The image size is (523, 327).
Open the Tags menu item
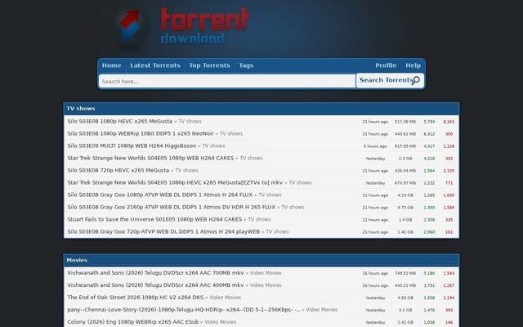point(246,65)
